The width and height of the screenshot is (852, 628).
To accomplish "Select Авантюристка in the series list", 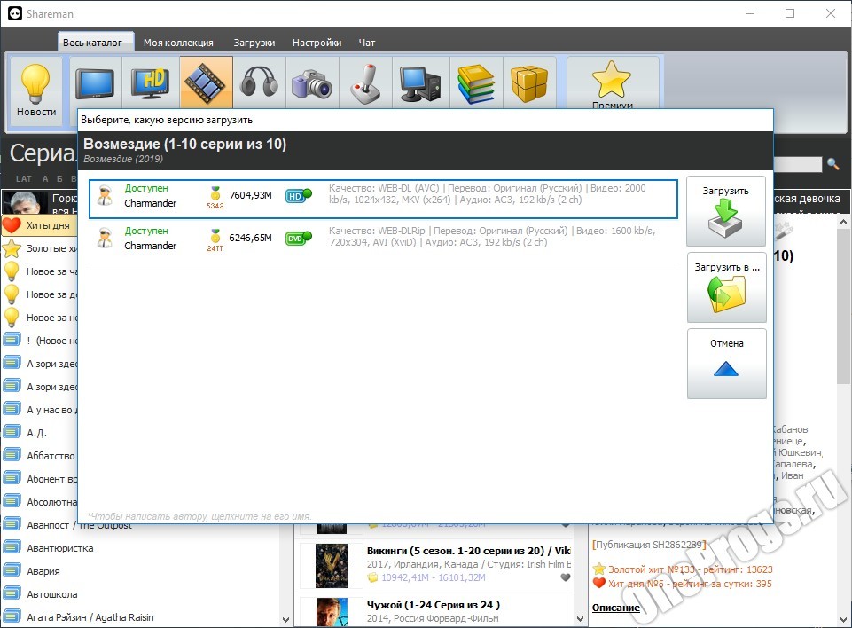I will 59,548.
